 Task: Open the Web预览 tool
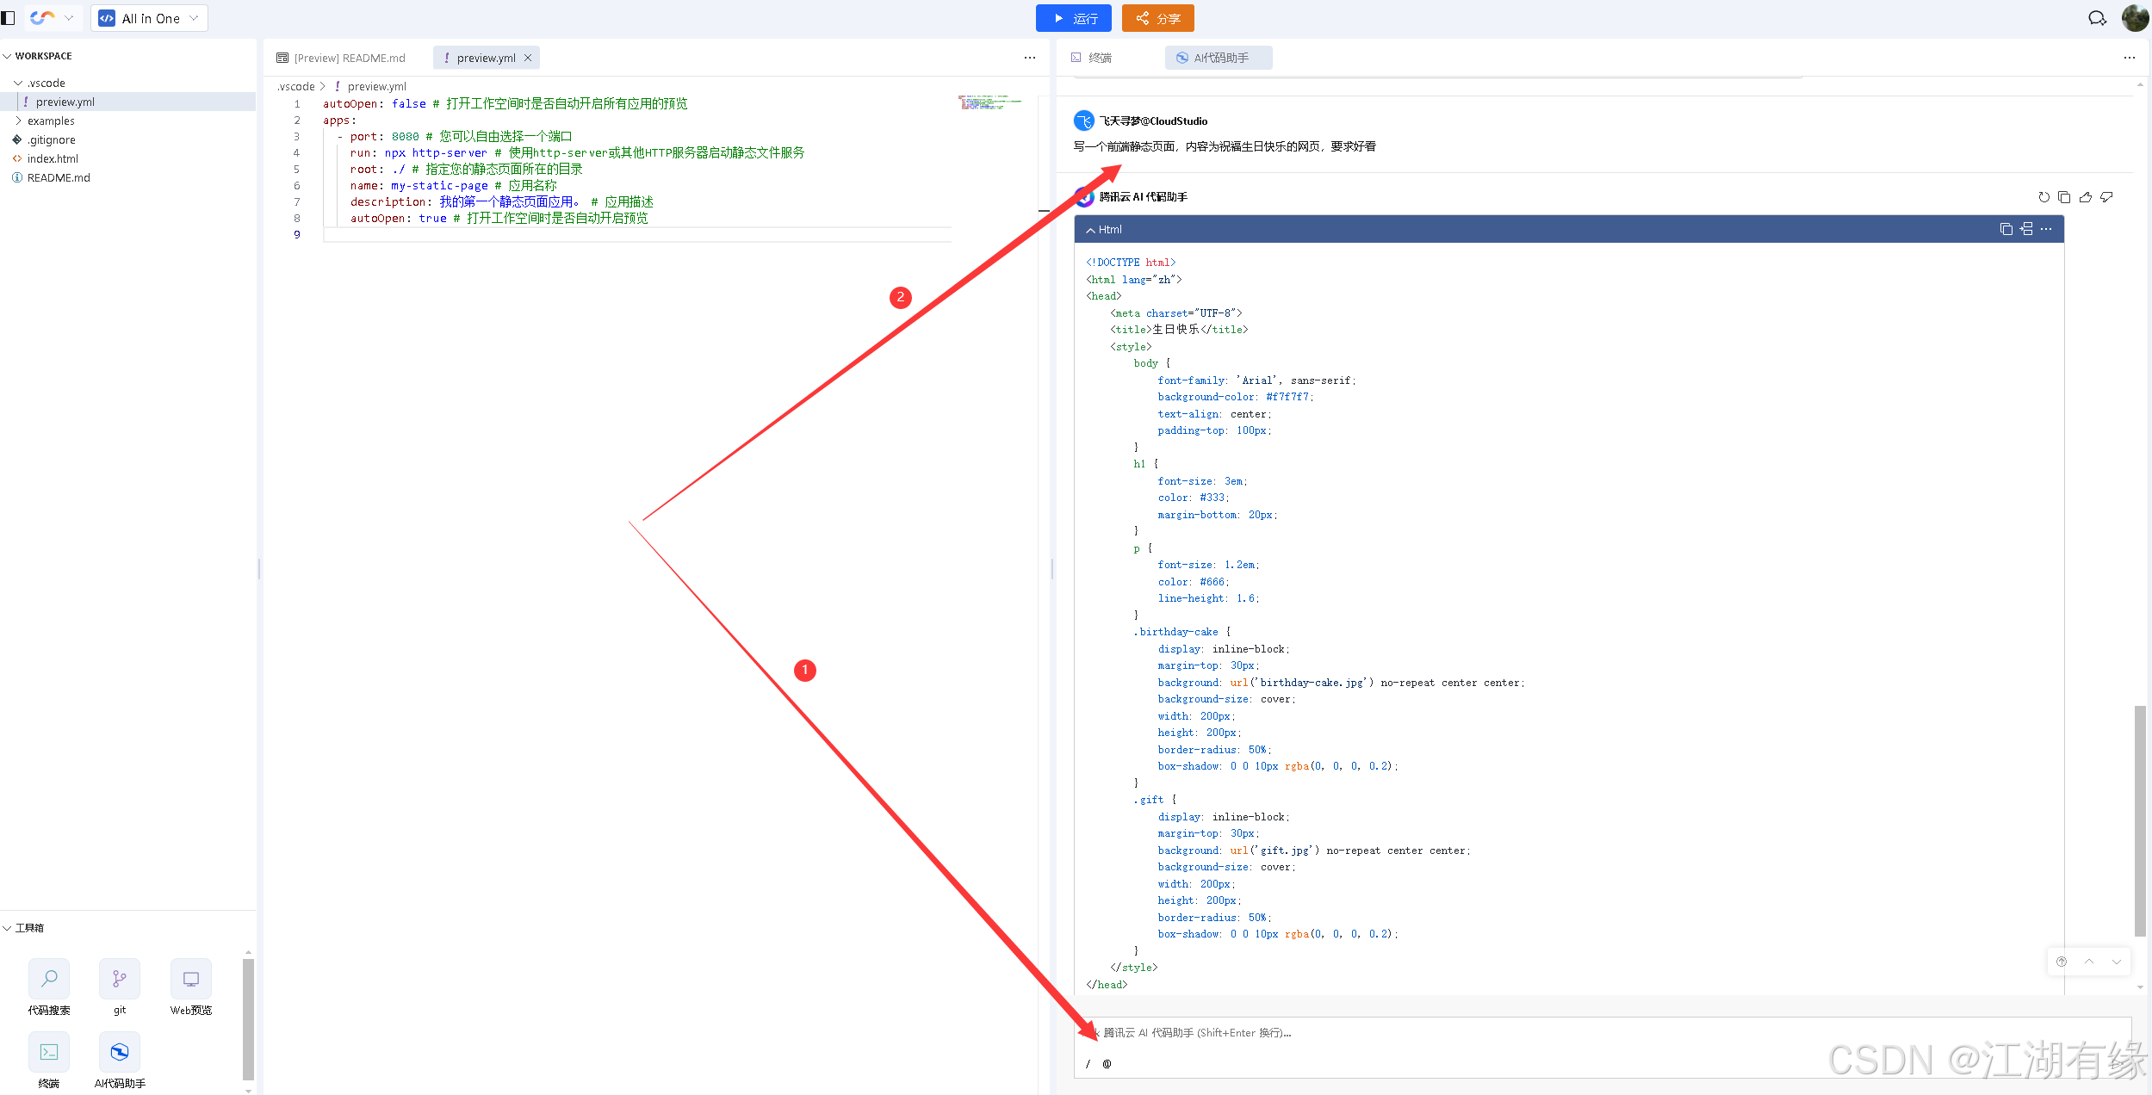(190, 980)
